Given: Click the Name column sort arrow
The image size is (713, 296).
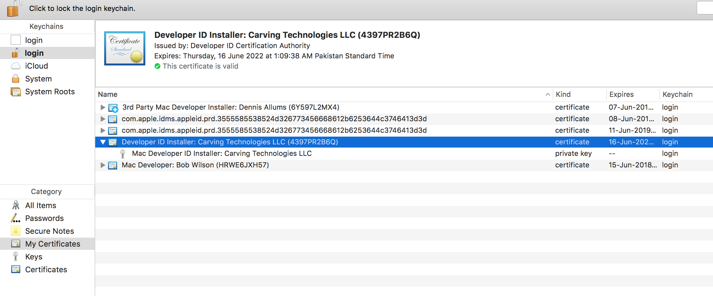Looking at the screenshot, I should [x=547, y=94].
